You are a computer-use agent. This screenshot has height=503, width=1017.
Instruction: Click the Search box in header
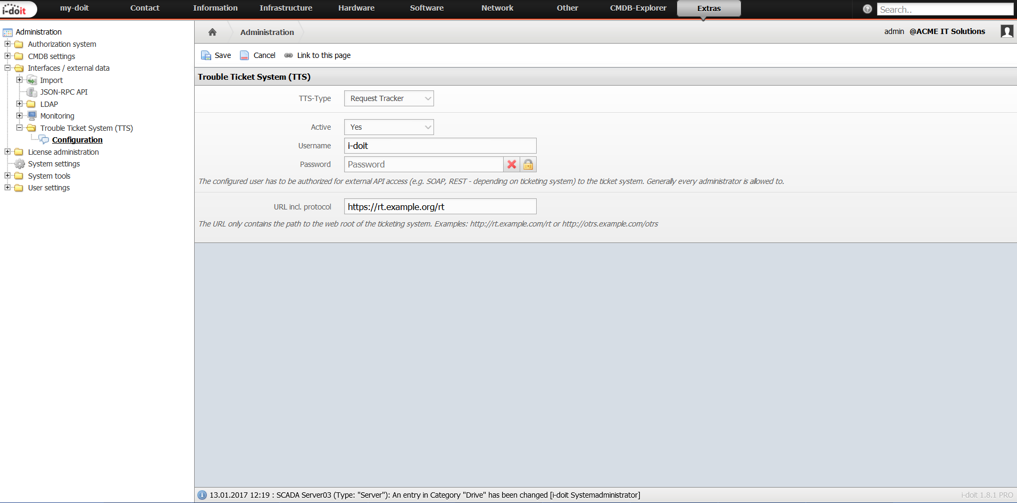click(x=945, y=9)
